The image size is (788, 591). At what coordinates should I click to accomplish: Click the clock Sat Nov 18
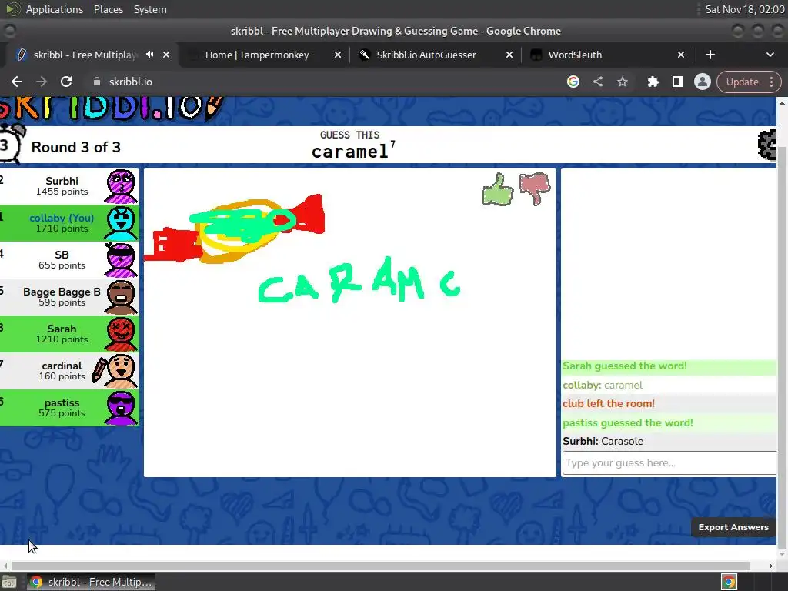pos(744,9)
